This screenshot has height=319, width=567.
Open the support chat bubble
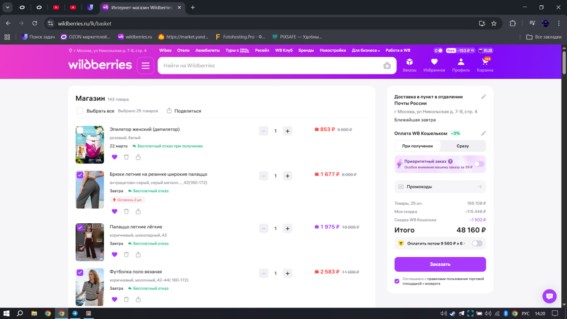[549, 296]
